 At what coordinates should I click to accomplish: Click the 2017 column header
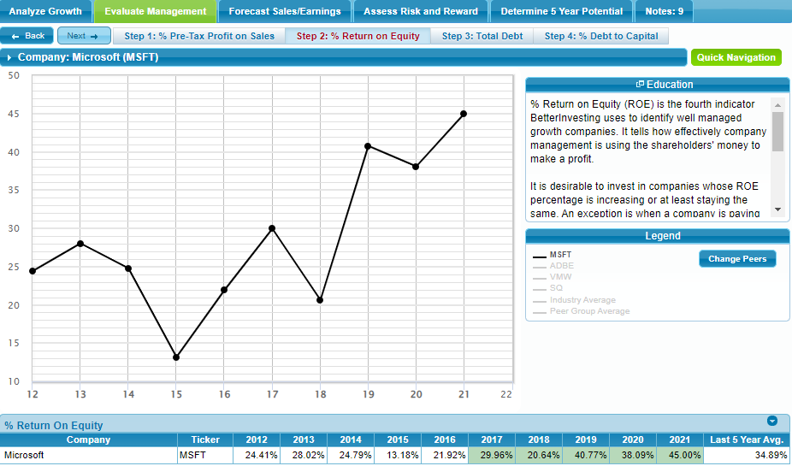492,439
